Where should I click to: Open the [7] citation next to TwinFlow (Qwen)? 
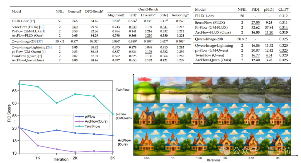40,56
